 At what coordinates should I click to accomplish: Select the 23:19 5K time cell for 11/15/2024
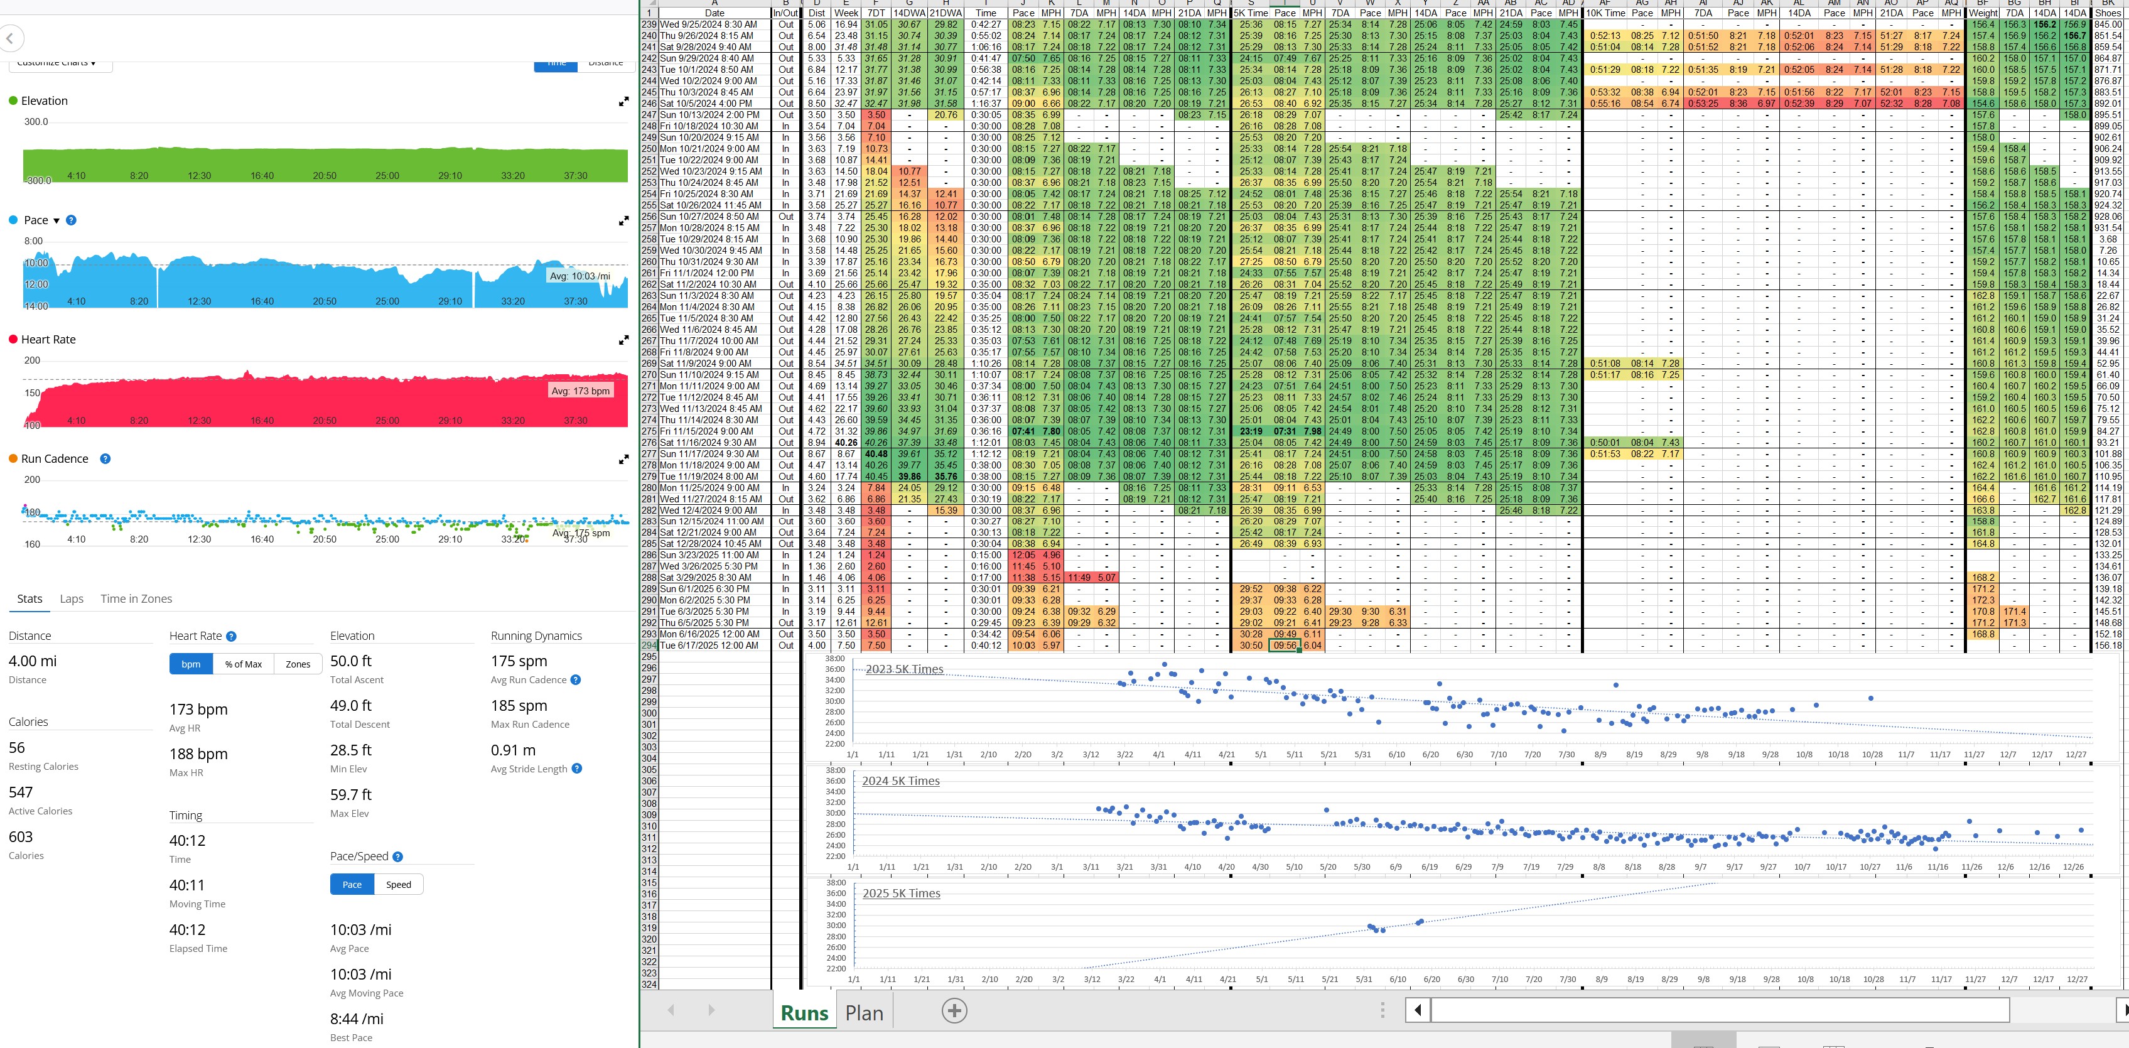[x=1251, y=431]
